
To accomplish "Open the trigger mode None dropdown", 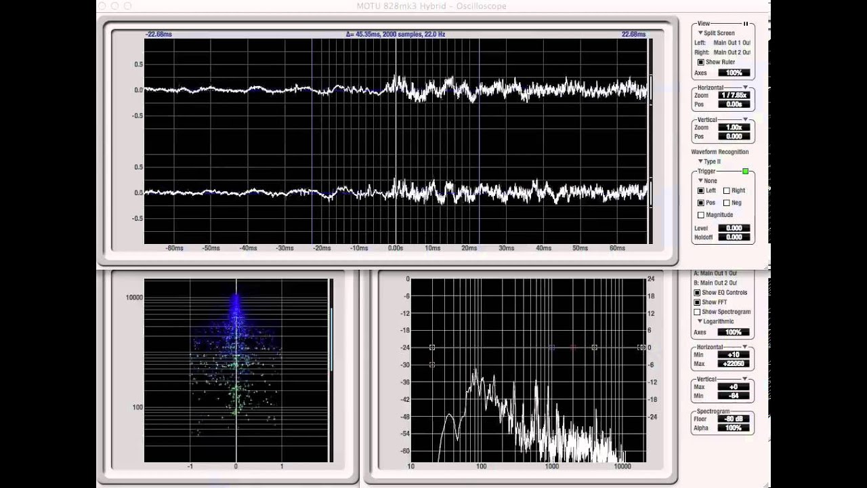I will point(707,181).
